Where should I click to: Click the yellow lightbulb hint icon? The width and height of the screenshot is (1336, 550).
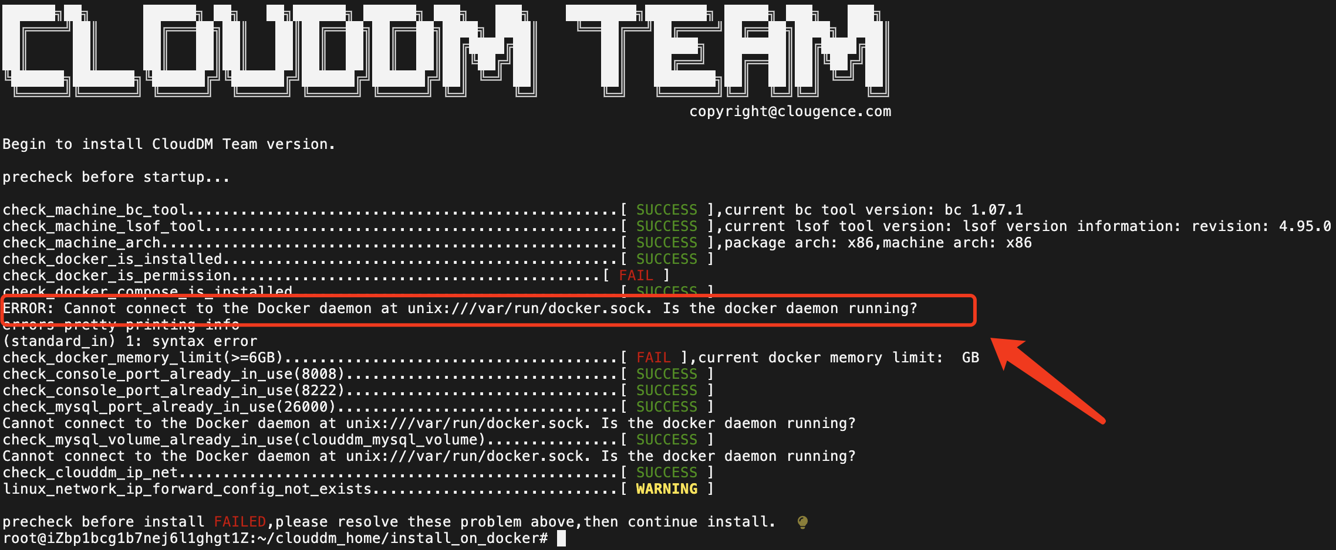[x=802, y=522]
